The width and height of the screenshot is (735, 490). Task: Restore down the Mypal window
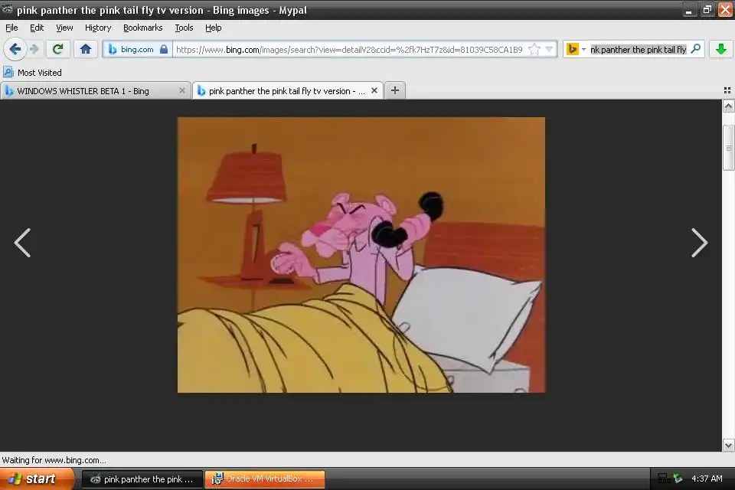(707, 10)
